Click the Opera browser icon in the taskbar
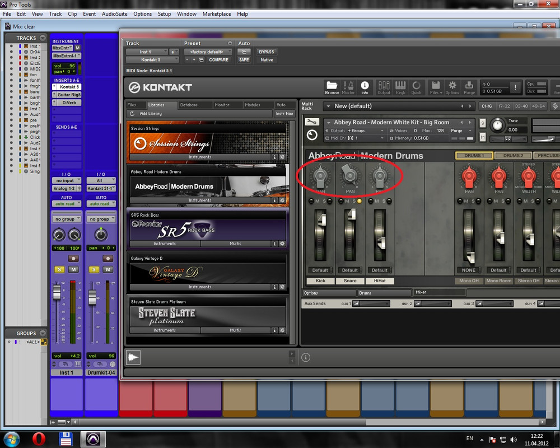This screenshot has width=560, height=448. [x=39, y=439]
